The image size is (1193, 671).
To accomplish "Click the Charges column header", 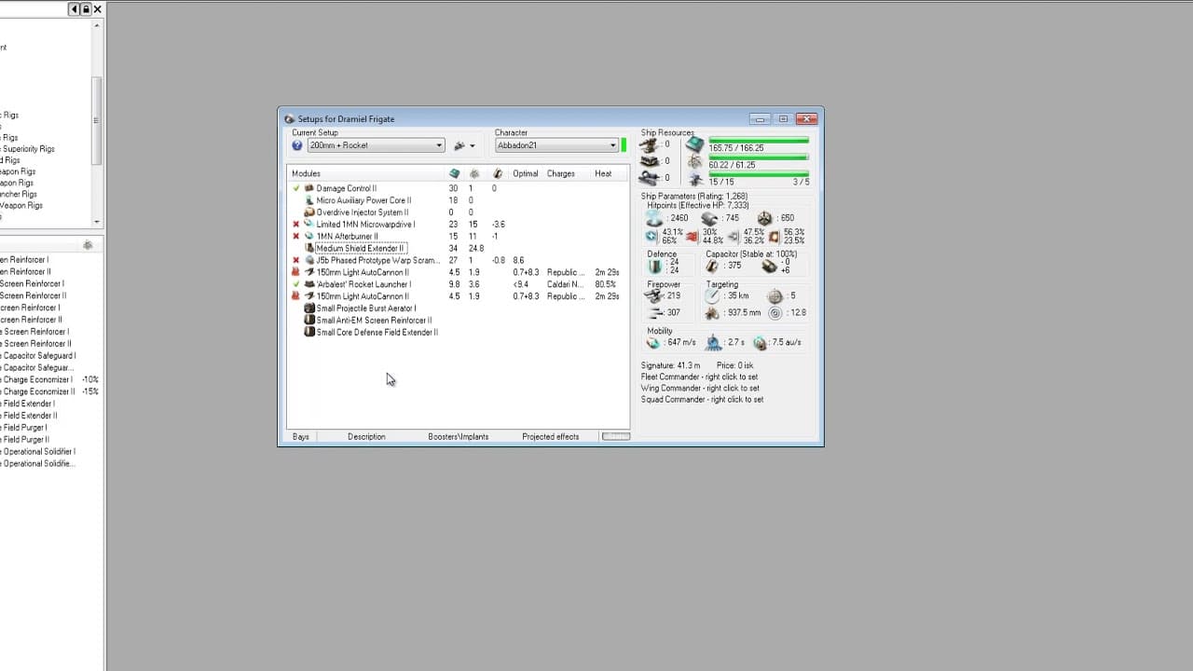I will pos(560,173).
